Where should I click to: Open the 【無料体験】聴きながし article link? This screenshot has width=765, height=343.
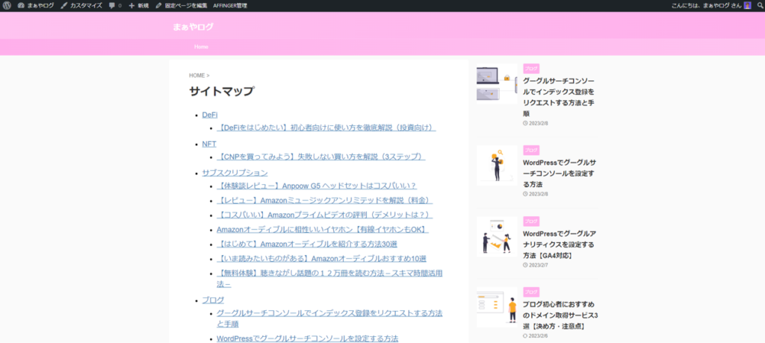pyautogui.click(x=329, y=279)
